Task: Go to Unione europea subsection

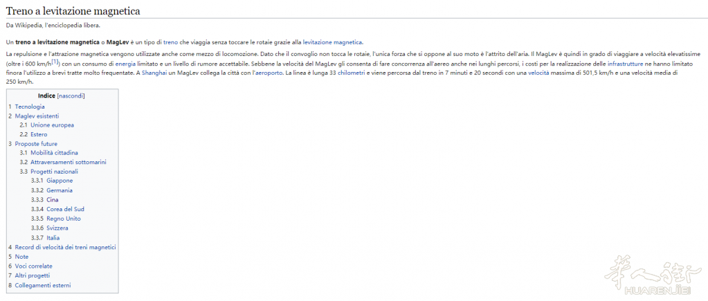Action: coord(52,125)
